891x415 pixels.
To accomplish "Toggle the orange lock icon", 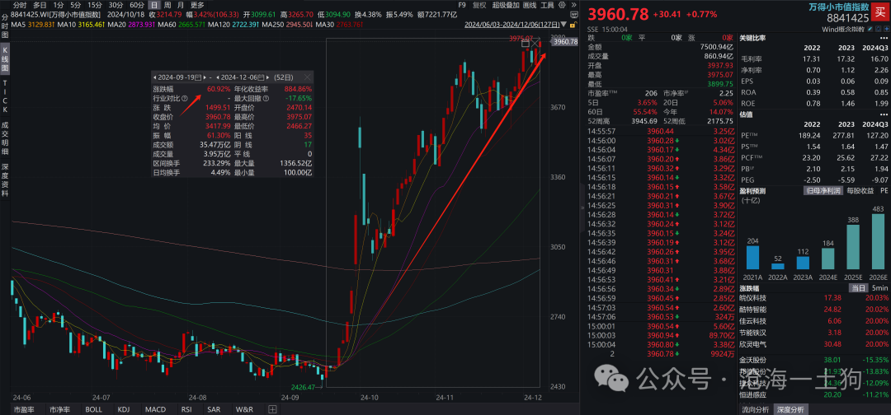I will [573, 25].
